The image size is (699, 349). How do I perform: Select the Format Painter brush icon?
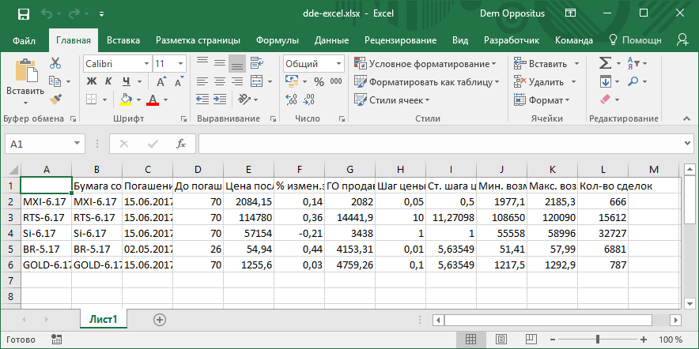pos(55,99)
